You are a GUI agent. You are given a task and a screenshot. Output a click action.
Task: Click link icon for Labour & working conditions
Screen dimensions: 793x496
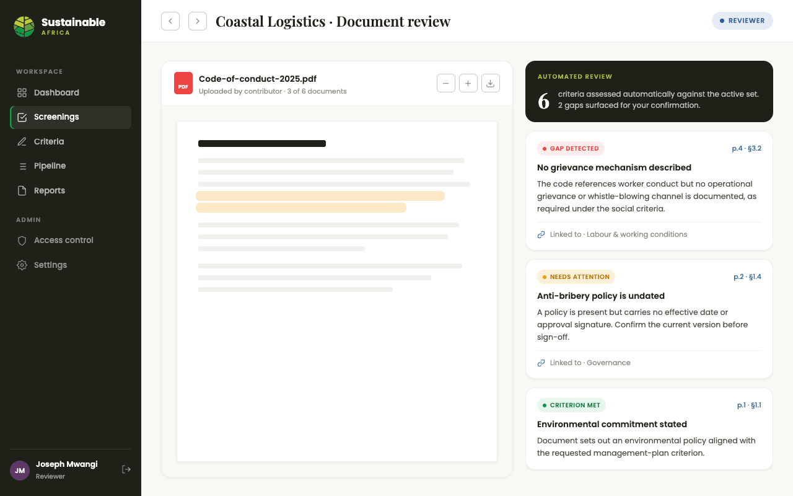click(541, 234)
